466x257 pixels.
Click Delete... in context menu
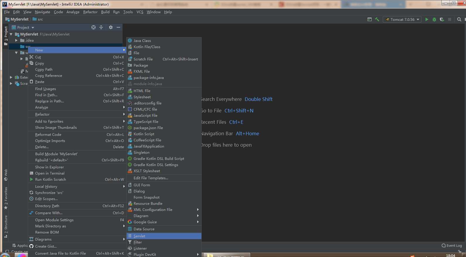[x=77, y=147]
